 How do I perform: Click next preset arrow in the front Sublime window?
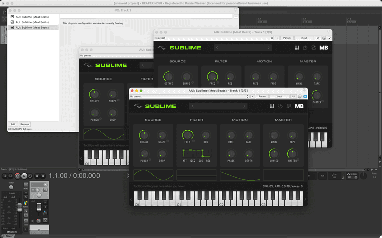coord(244,106)
